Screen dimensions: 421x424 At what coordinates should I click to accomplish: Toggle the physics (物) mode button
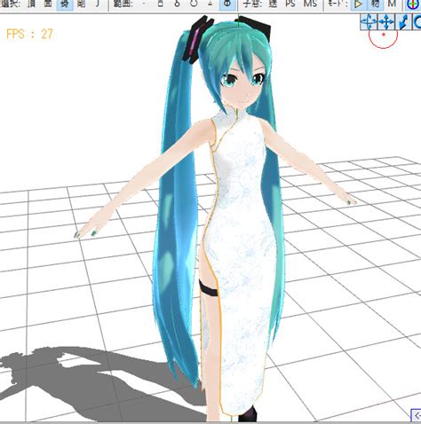(x=376, y=4)
